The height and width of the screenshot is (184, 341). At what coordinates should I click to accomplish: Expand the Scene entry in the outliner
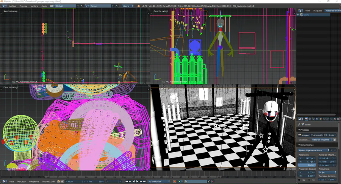[298, 15]
